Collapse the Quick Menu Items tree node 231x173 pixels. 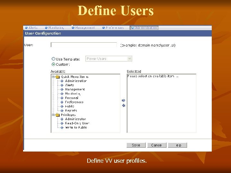pyautogui.click(x=53, y=77)
